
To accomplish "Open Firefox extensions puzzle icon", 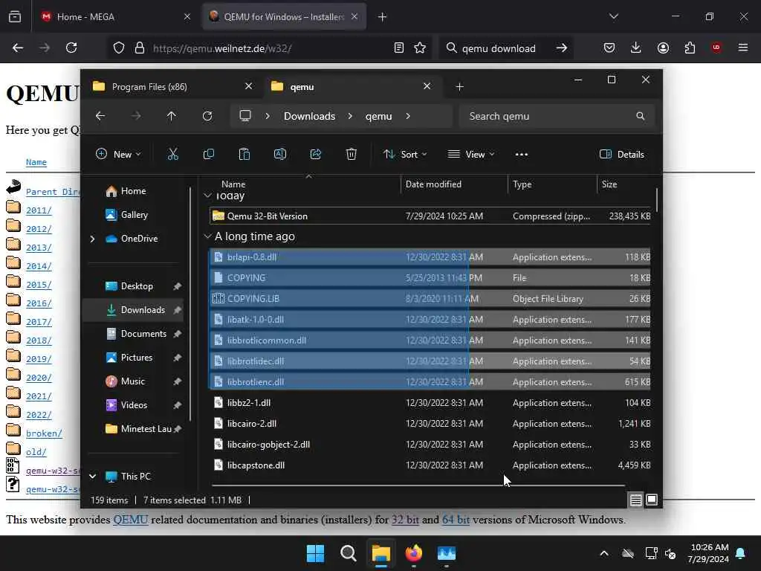I will click(x=690, y=48).
